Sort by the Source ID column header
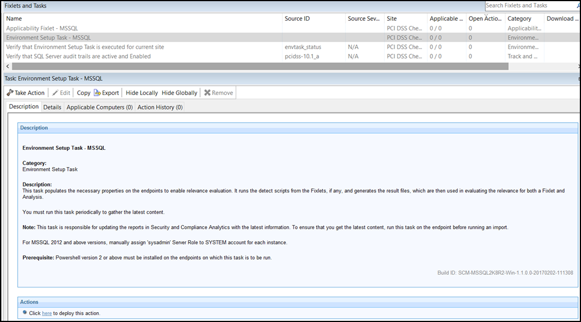 click(x=313, y=18)
